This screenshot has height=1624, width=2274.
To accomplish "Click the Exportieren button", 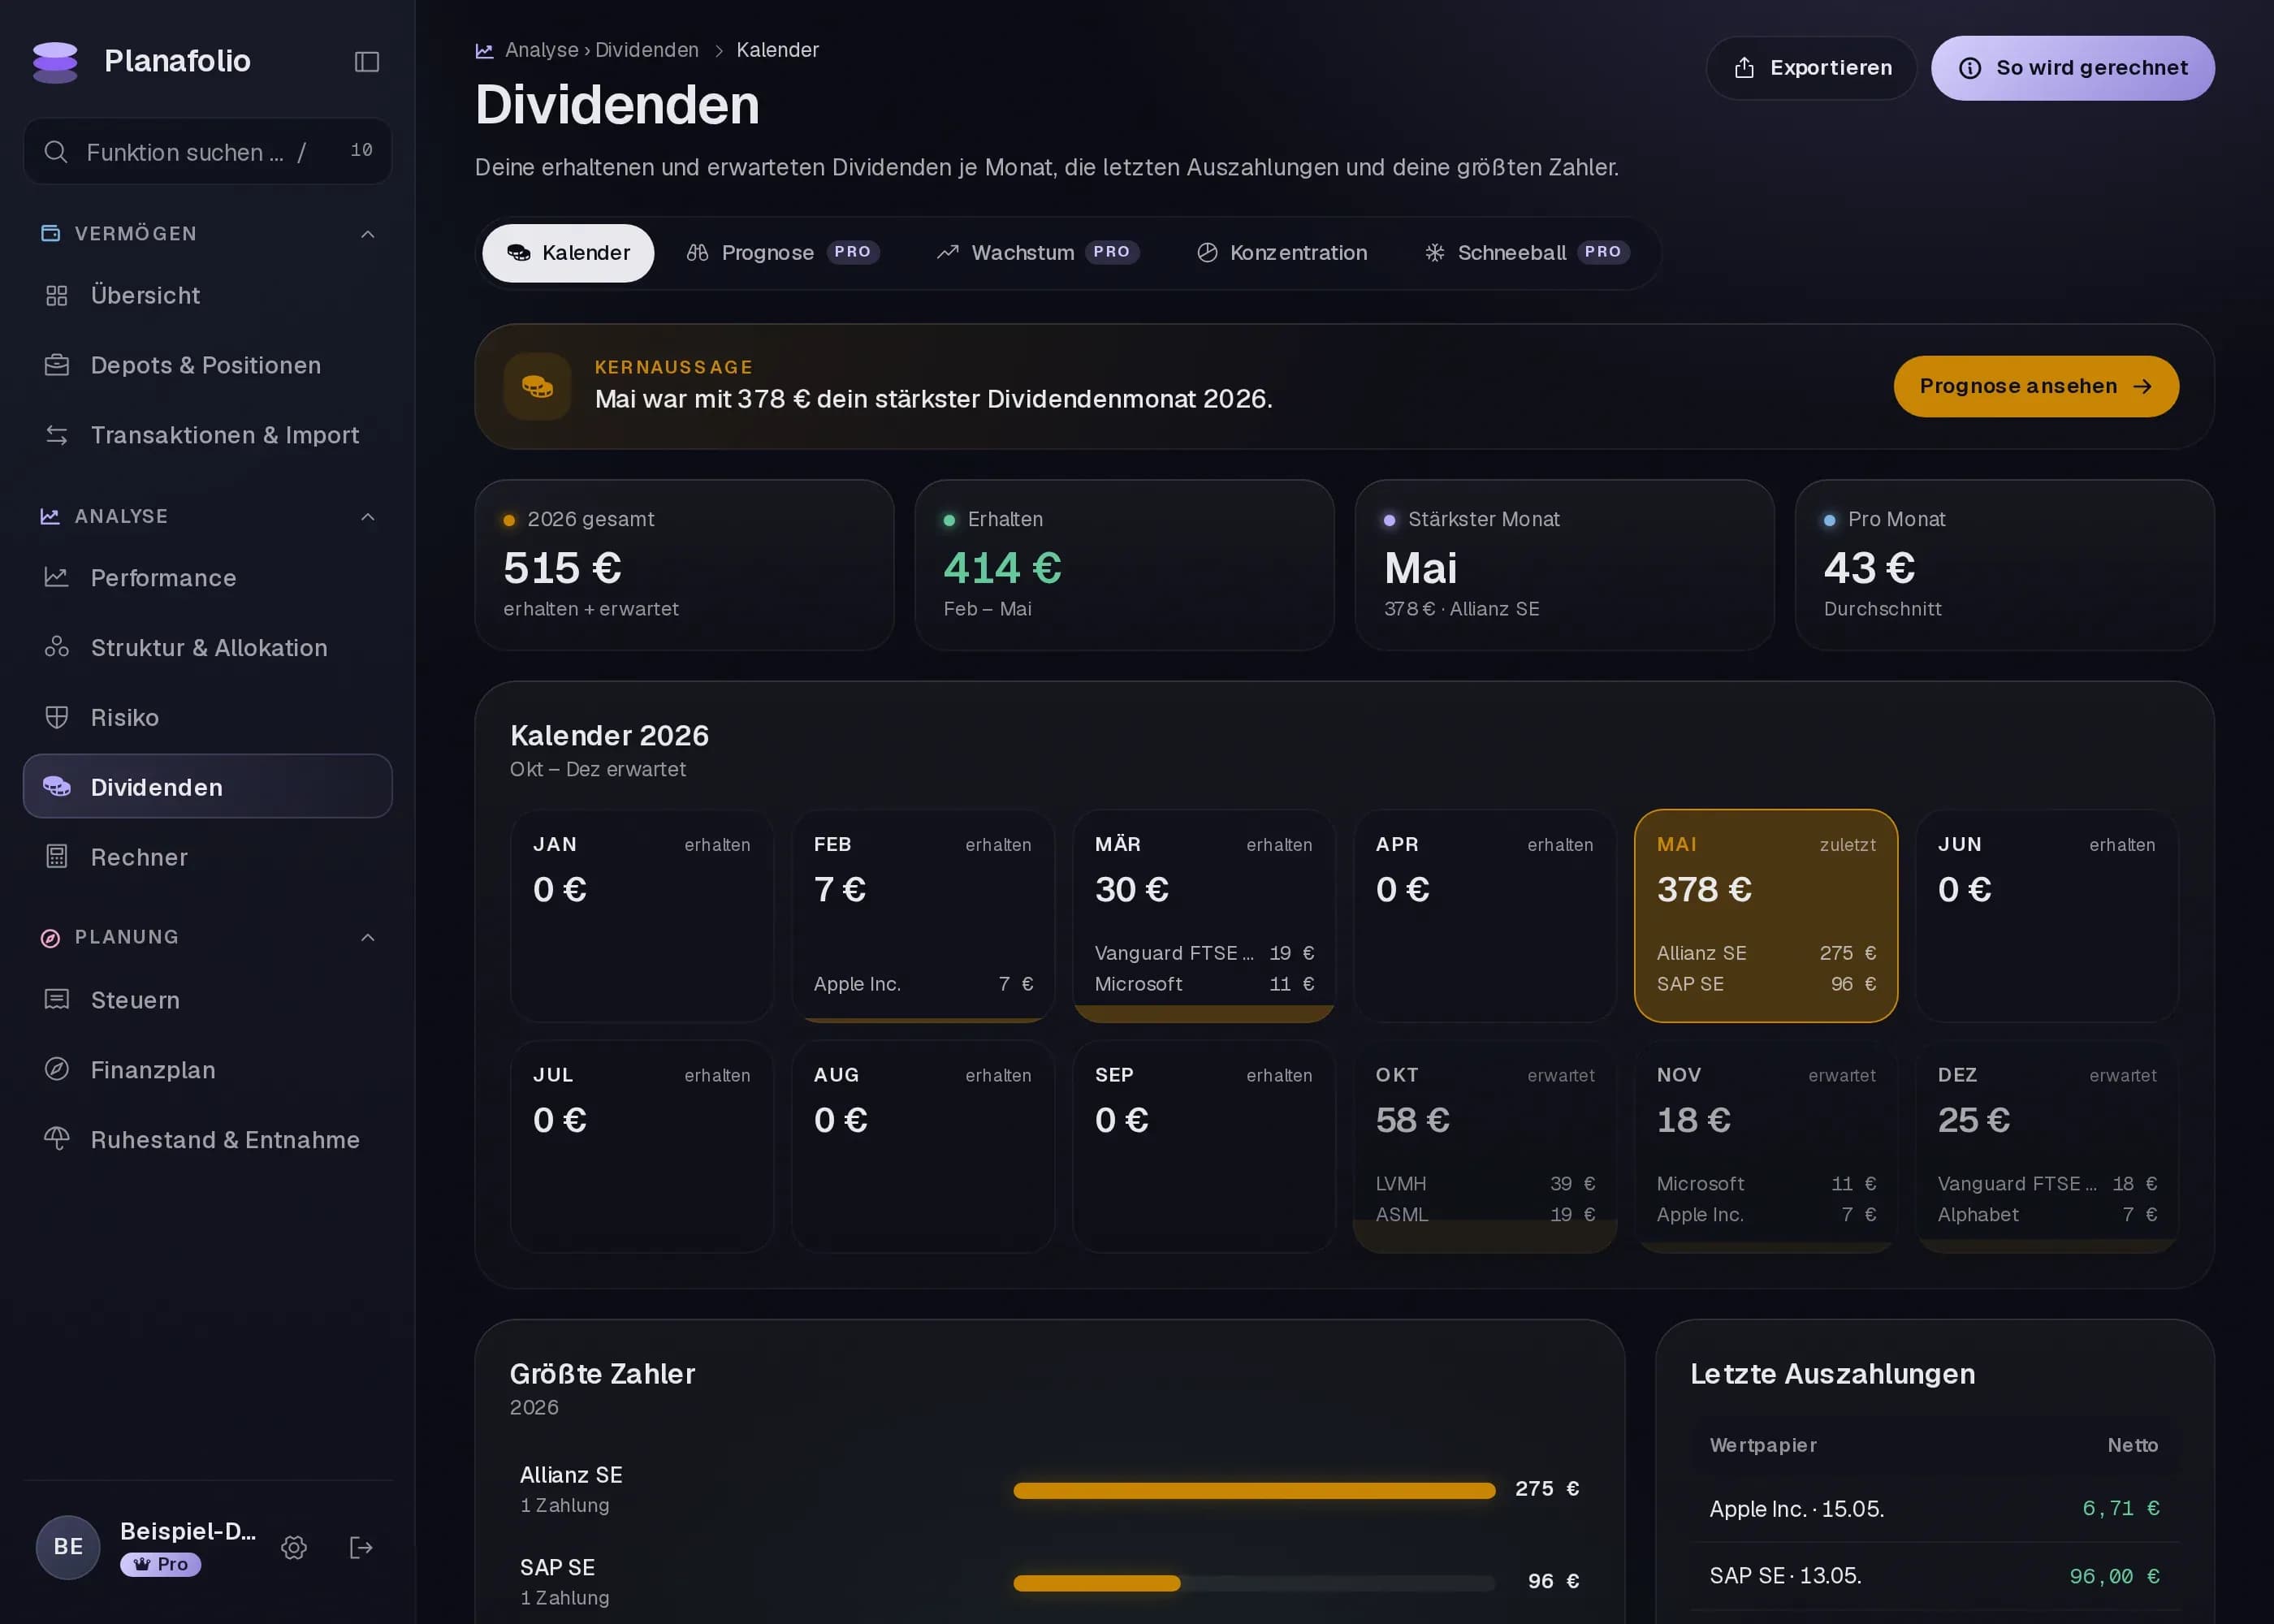I will click(1811, 68).
